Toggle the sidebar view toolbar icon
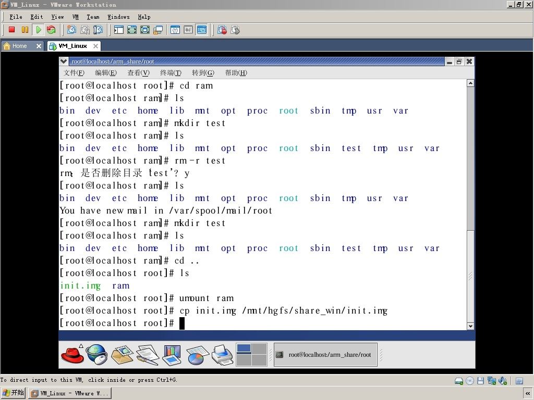 (x=119, y=30)
